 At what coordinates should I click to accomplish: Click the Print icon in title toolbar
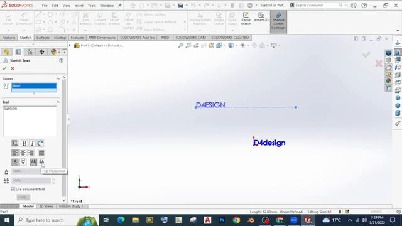coord(180,5)
